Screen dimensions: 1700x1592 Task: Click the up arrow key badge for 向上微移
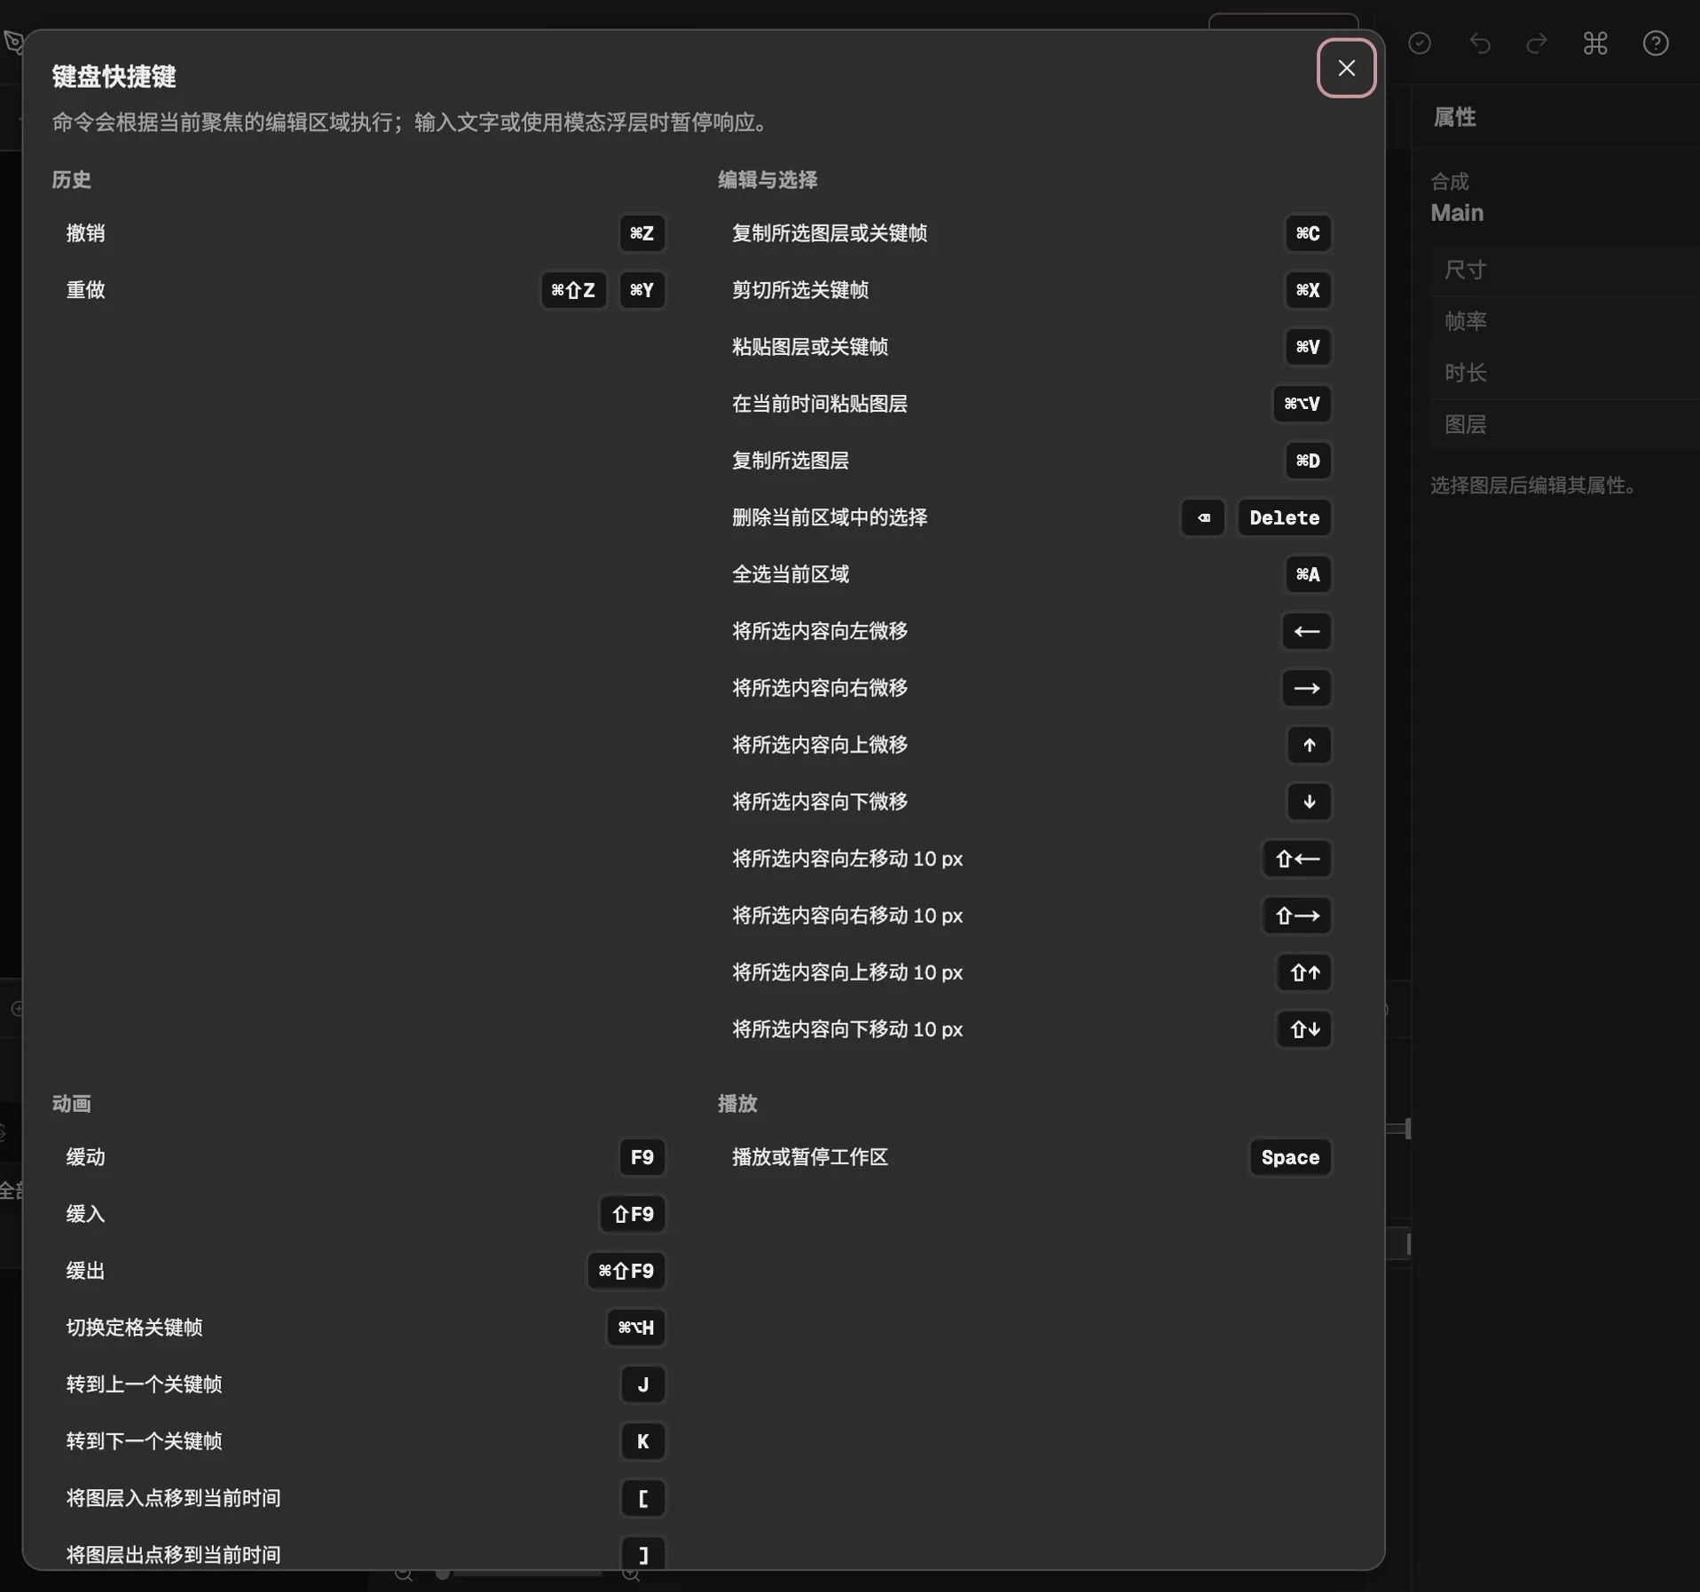pos(1309,745)
